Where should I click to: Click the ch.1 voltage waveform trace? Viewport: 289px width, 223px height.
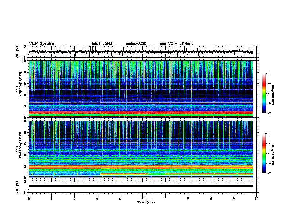point(140,52)
